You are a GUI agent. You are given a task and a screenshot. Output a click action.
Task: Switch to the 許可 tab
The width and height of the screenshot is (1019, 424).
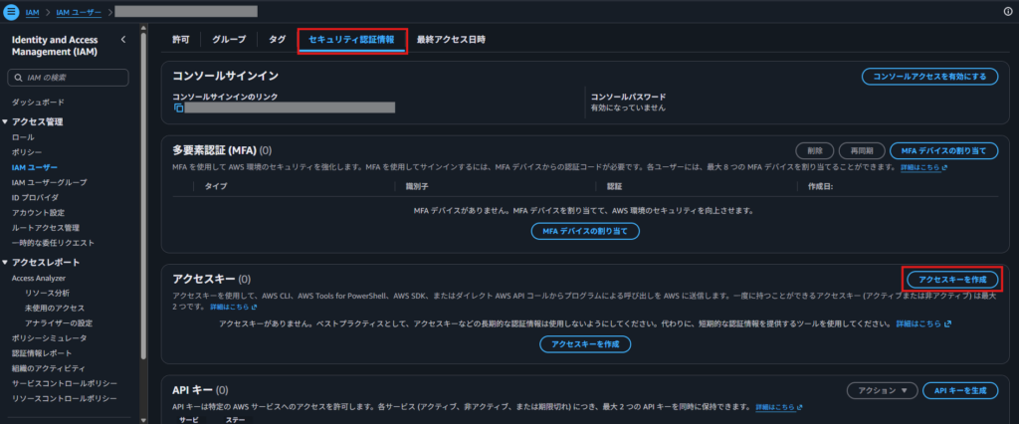tap(181, 40)
